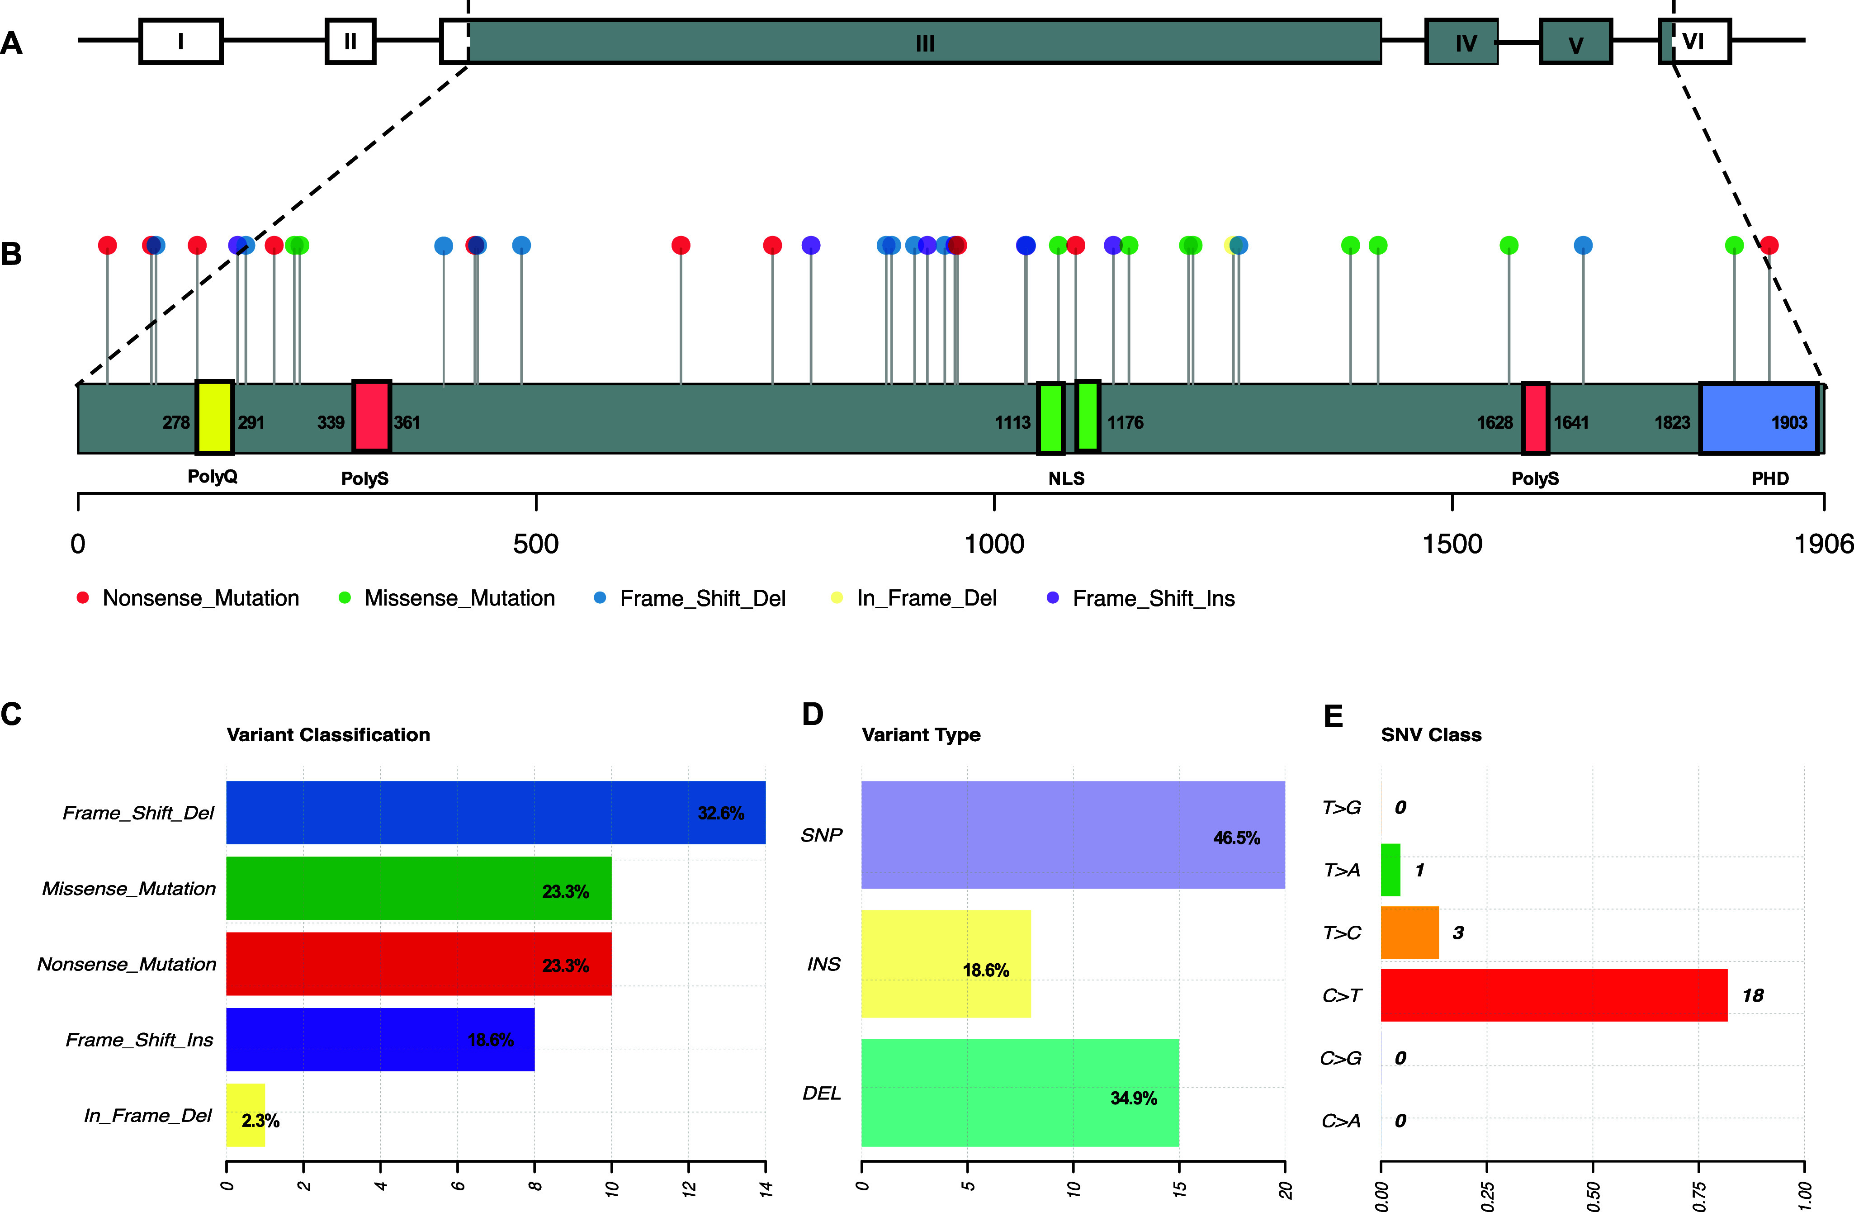
Task: Click the red Nonsense_Mutation legend dot
Action: [x=83, y=597]
